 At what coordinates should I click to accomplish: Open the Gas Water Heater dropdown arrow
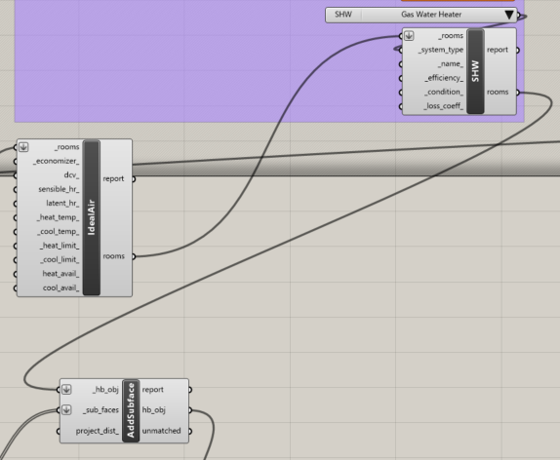509,15
